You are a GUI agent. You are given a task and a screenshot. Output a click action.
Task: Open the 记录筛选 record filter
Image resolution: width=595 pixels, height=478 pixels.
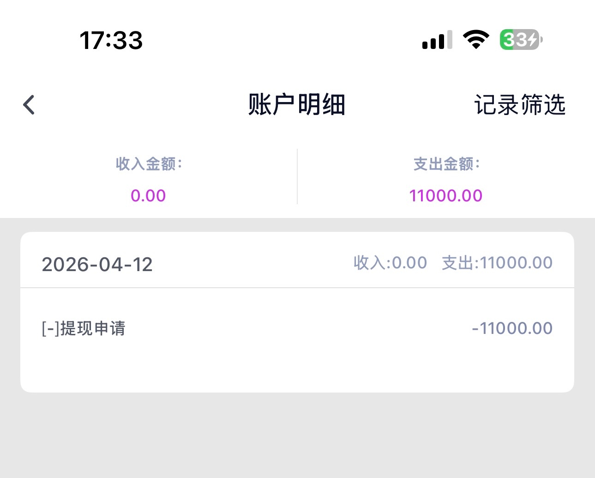[x=519, y=105]
